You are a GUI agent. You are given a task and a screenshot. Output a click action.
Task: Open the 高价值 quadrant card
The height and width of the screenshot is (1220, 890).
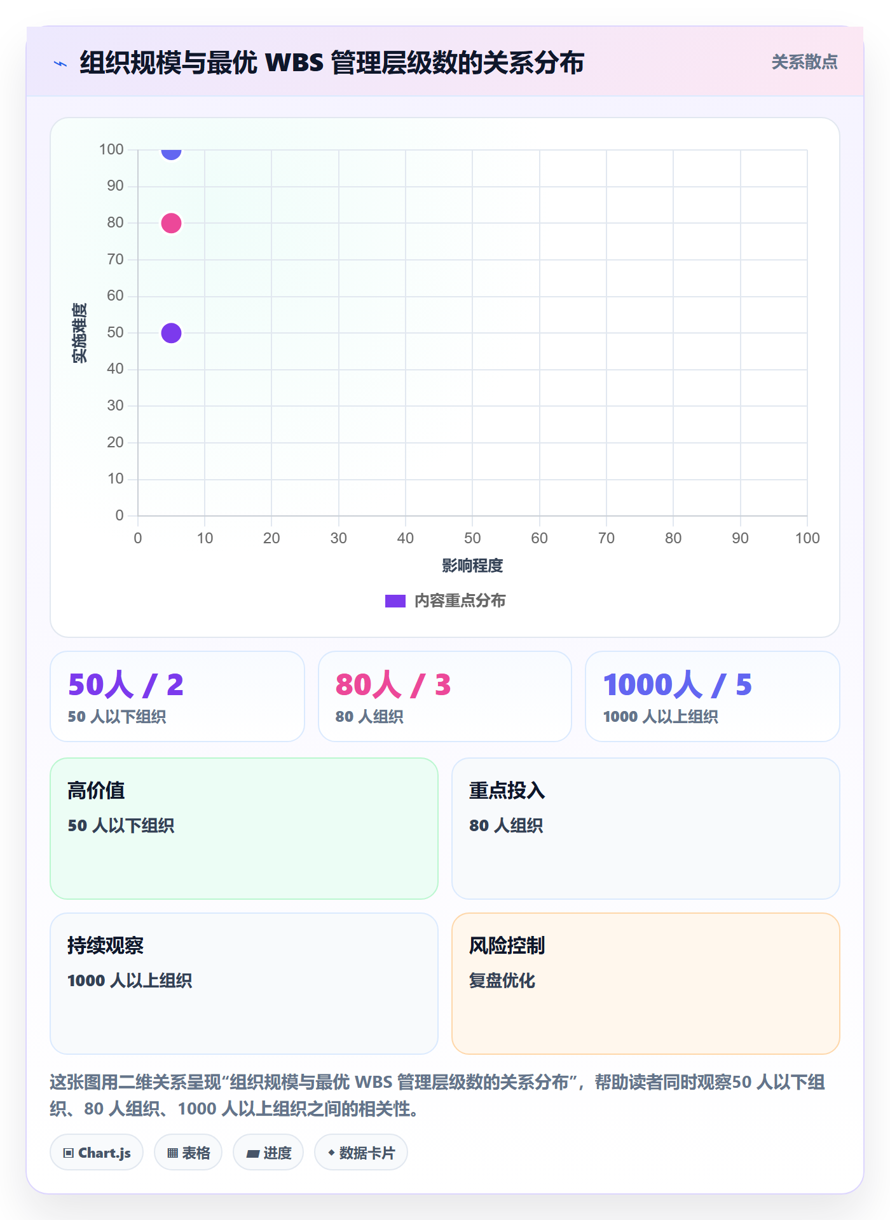[x=244, y=829]
